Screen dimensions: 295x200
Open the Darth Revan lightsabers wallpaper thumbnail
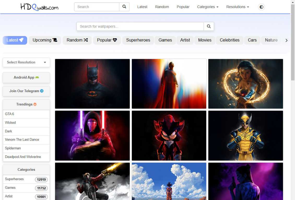point(92,136)
